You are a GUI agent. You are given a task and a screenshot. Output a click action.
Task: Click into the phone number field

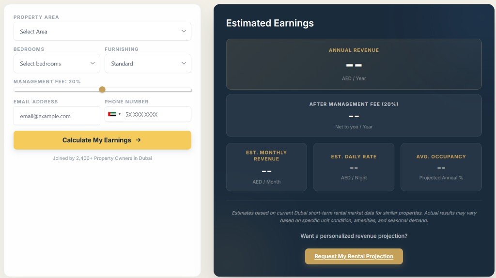click(x=155, y=114)
